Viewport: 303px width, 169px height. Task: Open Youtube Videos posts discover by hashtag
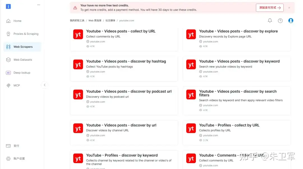[x=126, y=61]
